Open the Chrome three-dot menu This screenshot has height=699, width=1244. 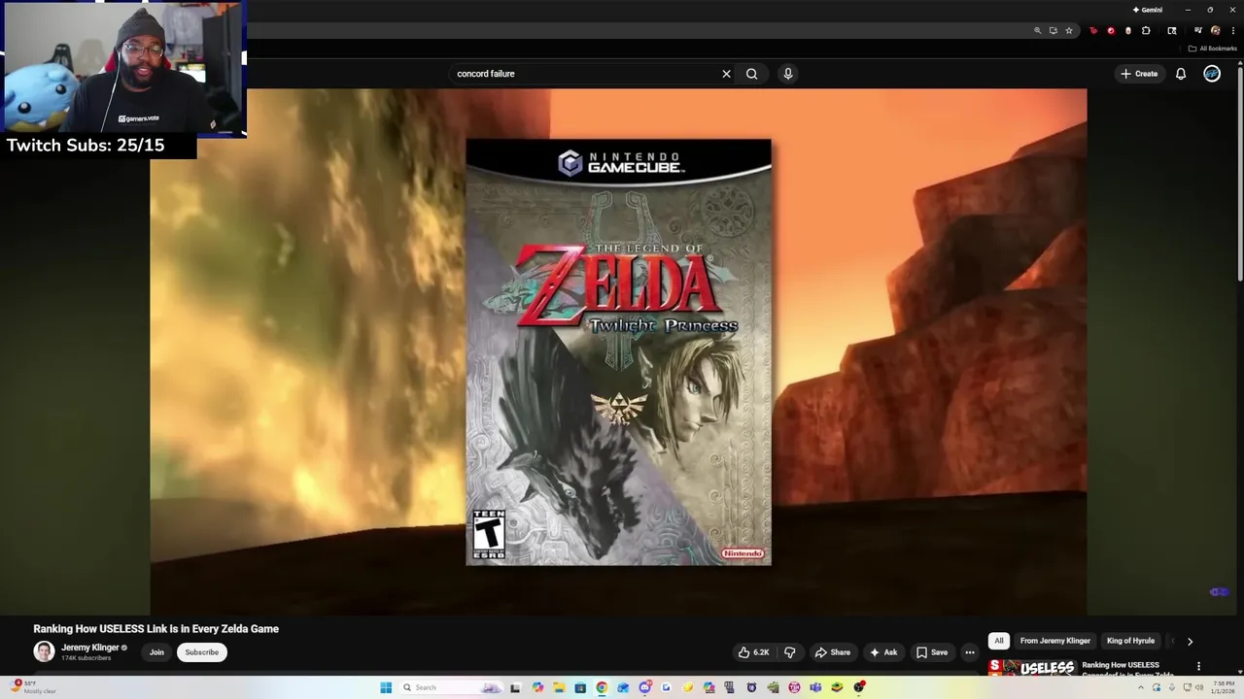(1233, 31)
